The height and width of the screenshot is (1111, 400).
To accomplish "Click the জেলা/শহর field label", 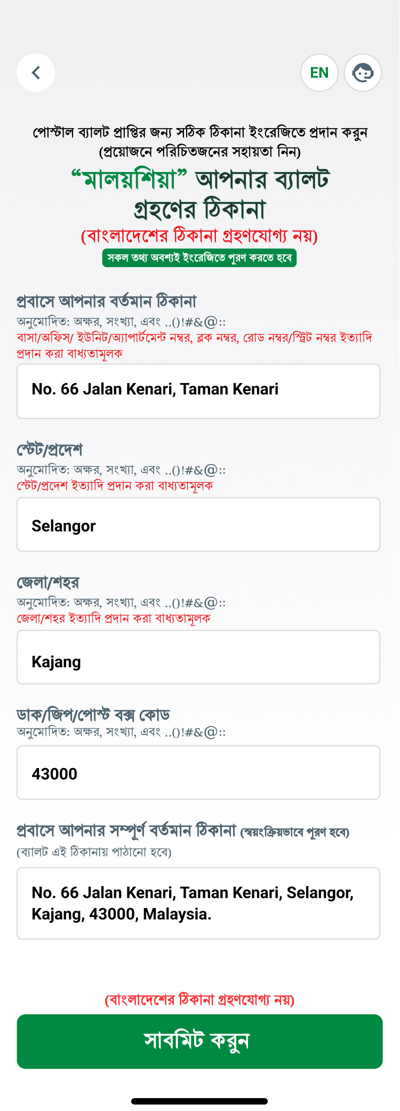I will pos(48,582).
